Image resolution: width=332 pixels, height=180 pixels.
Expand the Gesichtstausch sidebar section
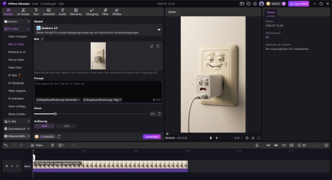tap(17, 129)
